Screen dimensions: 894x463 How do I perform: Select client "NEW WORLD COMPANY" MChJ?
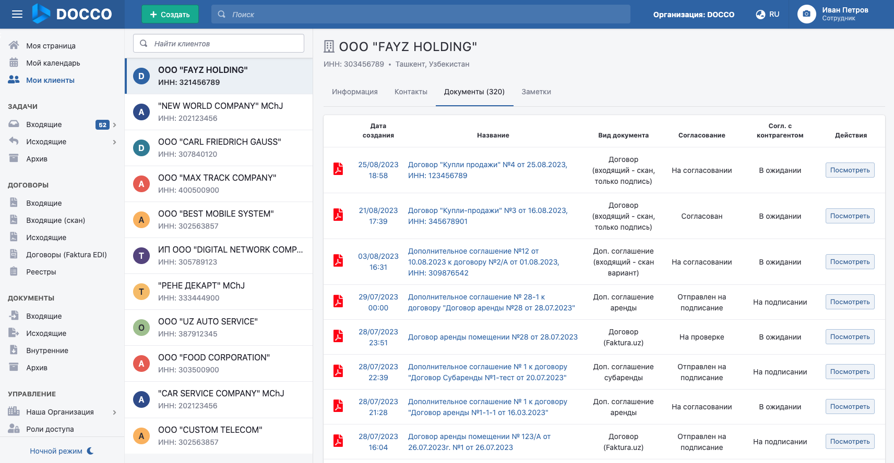(x=219, y=112)
